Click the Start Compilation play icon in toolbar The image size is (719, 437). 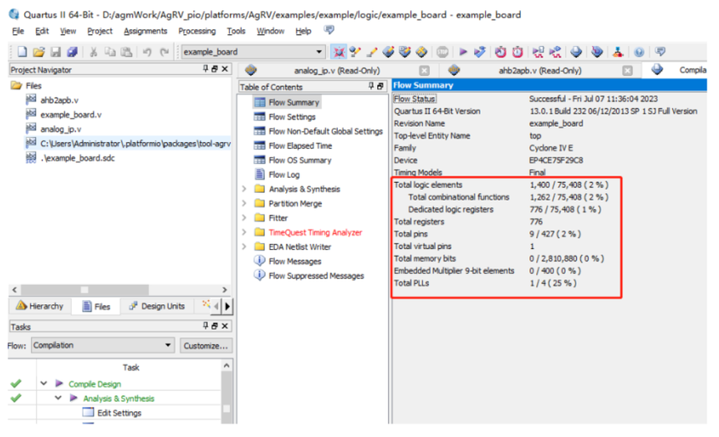pos(463,52)
